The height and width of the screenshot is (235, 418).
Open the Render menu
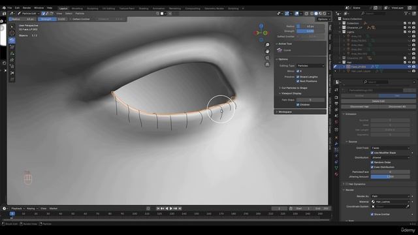(x=27, y=8)
